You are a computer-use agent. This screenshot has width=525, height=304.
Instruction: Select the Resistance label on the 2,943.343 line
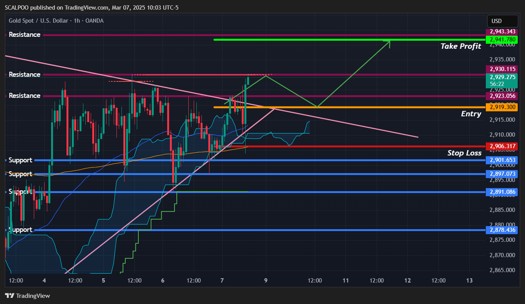pos(25,35)
